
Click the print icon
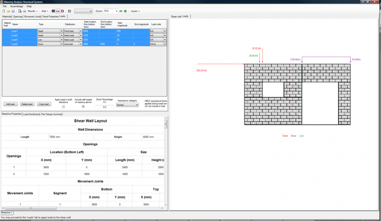point(24,11)
